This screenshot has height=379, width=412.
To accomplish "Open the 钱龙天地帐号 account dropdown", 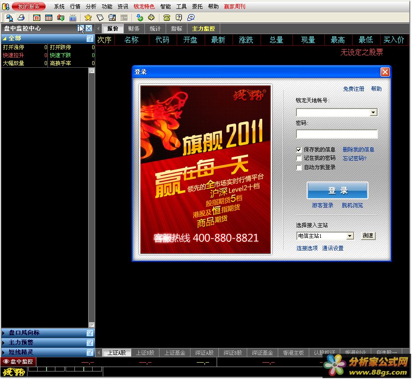I will click(x=373, y=112).
